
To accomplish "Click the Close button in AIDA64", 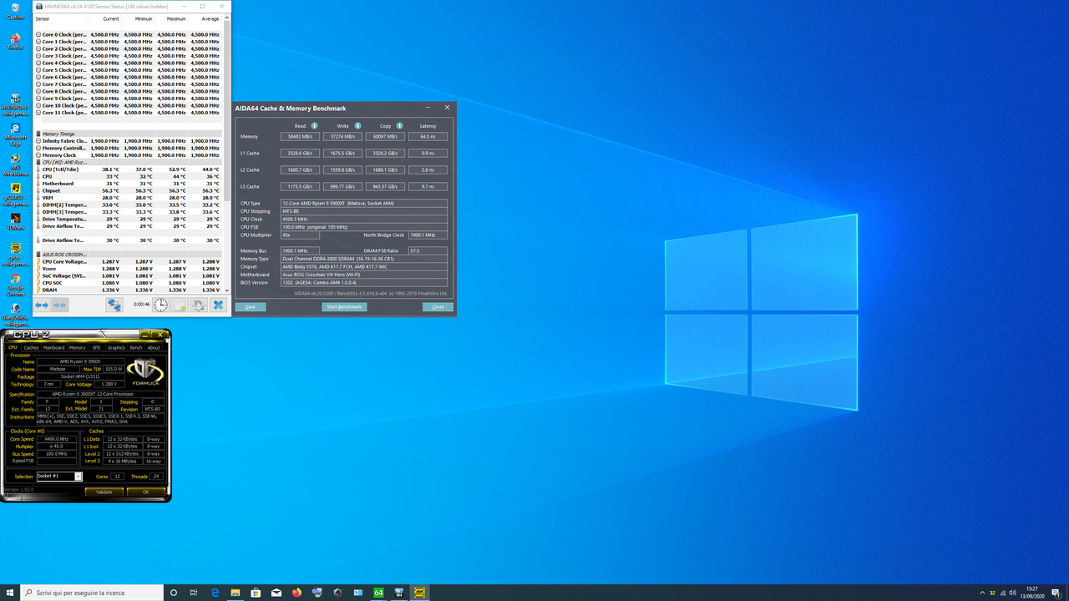I will click(x=438, y=307).
